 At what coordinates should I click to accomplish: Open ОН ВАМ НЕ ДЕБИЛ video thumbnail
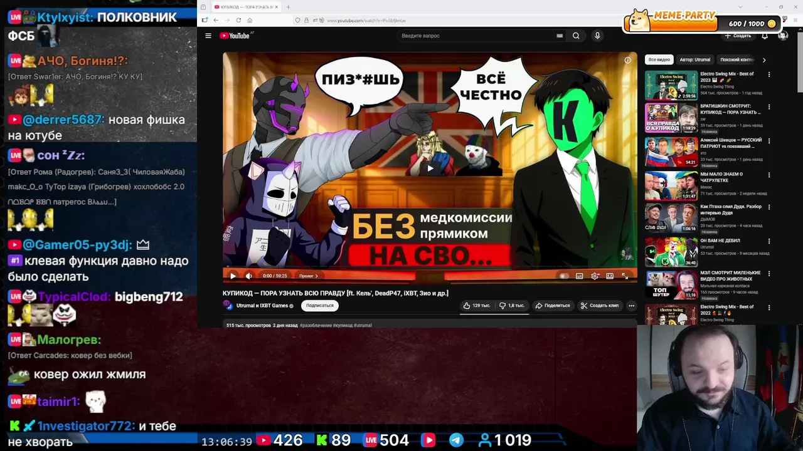pyautogui.click(x=671, y=252)
